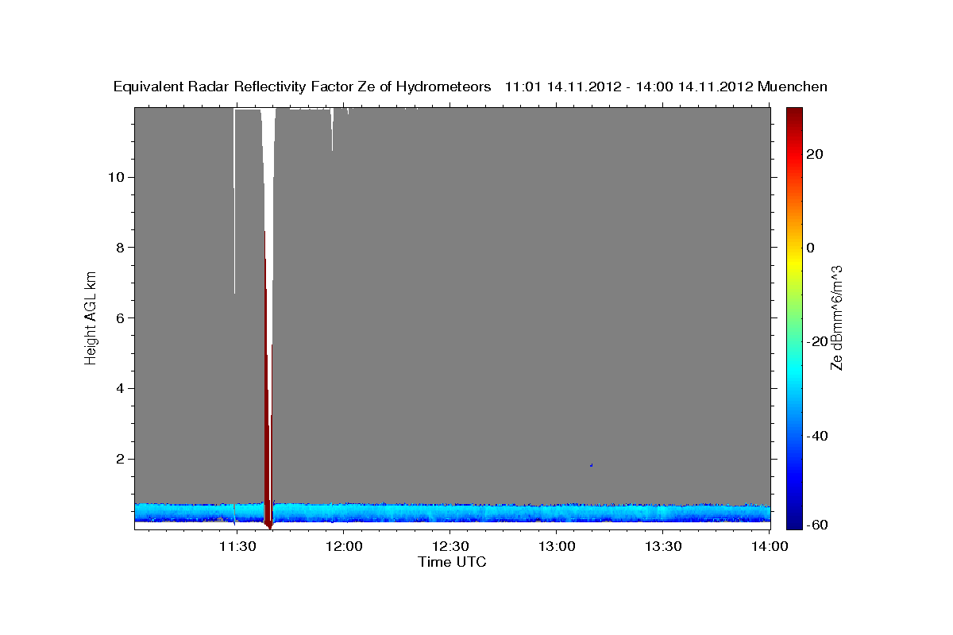Click the colorbar label '20'

coord(814,154)
